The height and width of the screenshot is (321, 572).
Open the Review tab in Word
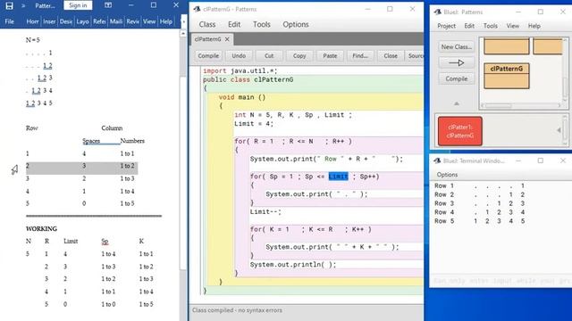(133, 21)
